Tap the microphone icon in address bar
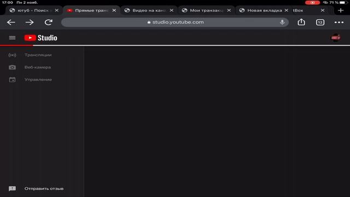This screenshot has height=197, width=350. coord(282,22)
